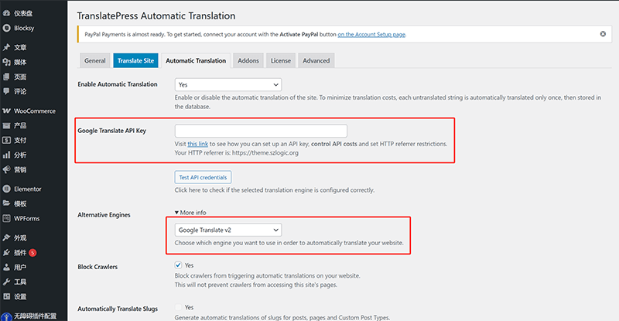
Task: Click the 'TranslatePress Automatic Translation' heading
Action: coord(156,15)
